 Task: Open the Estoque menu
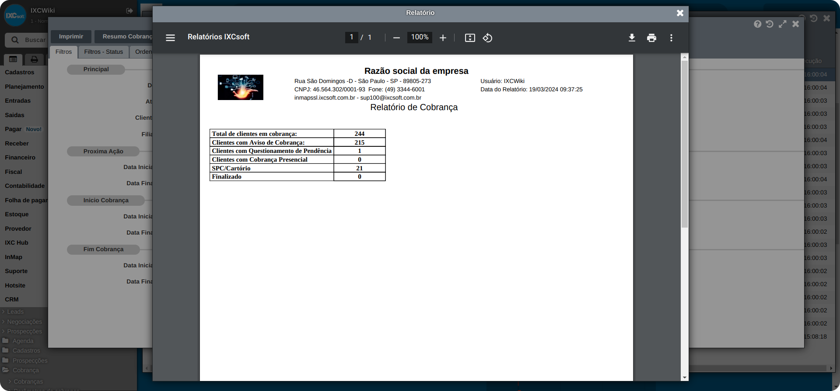point(17,215)
